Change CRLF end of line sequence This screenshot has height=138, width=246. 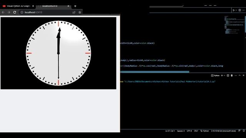[196, 131]
